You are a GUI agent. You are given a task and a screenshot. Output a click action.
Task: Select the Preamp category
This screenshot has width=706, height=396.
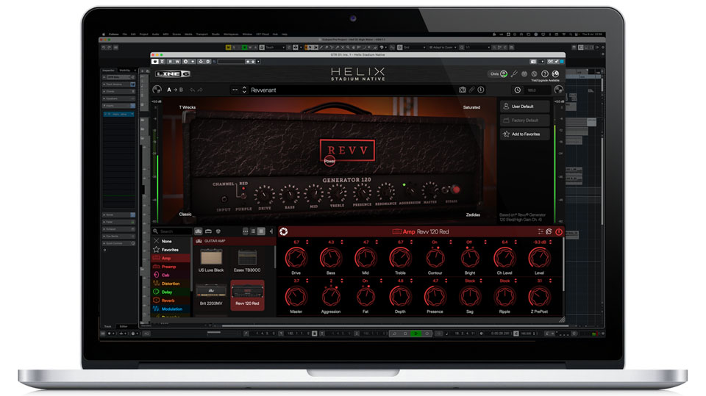171,267
